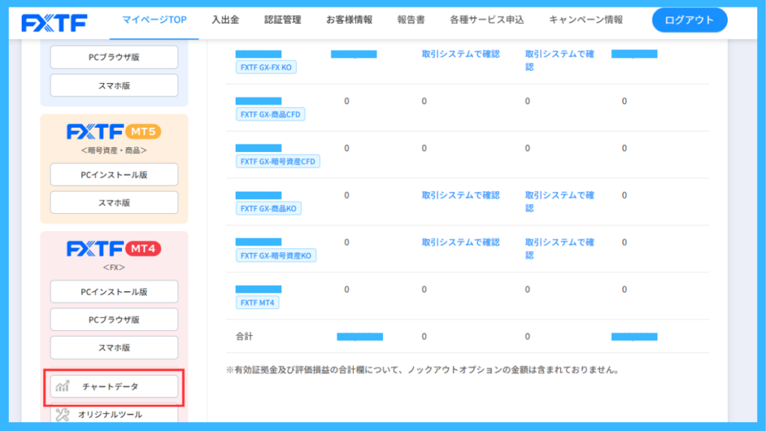
Task: Click MT4 PCブラウザ版 button
Action: tap(114, 320)
